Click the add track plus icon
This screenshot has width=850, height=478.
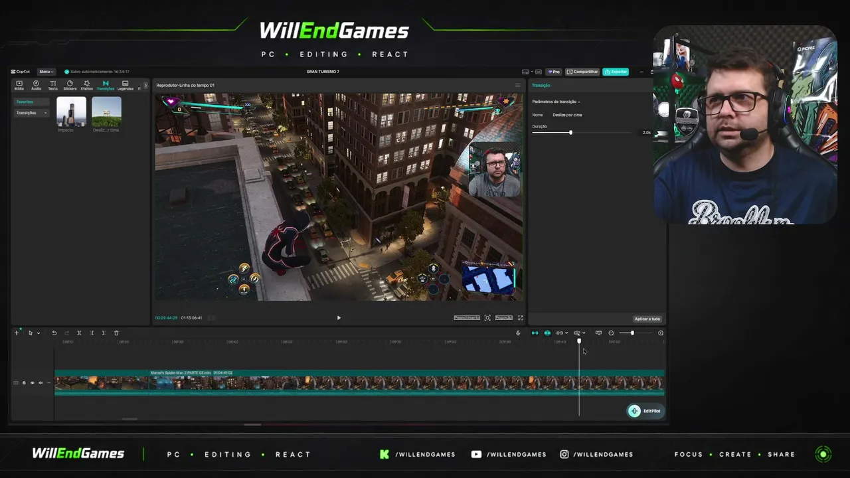pos(17,333)
